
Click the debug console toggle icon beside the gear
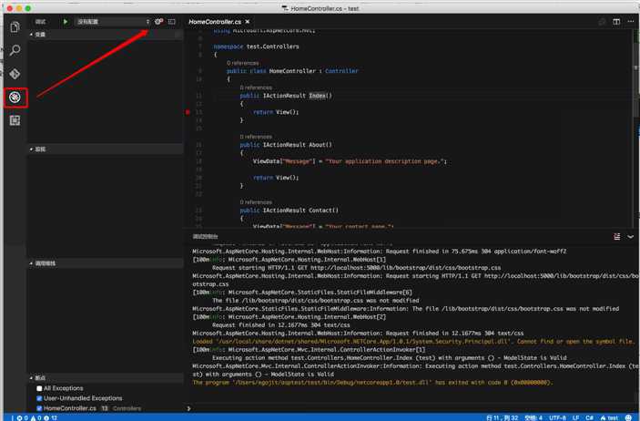tap(172, 21)
